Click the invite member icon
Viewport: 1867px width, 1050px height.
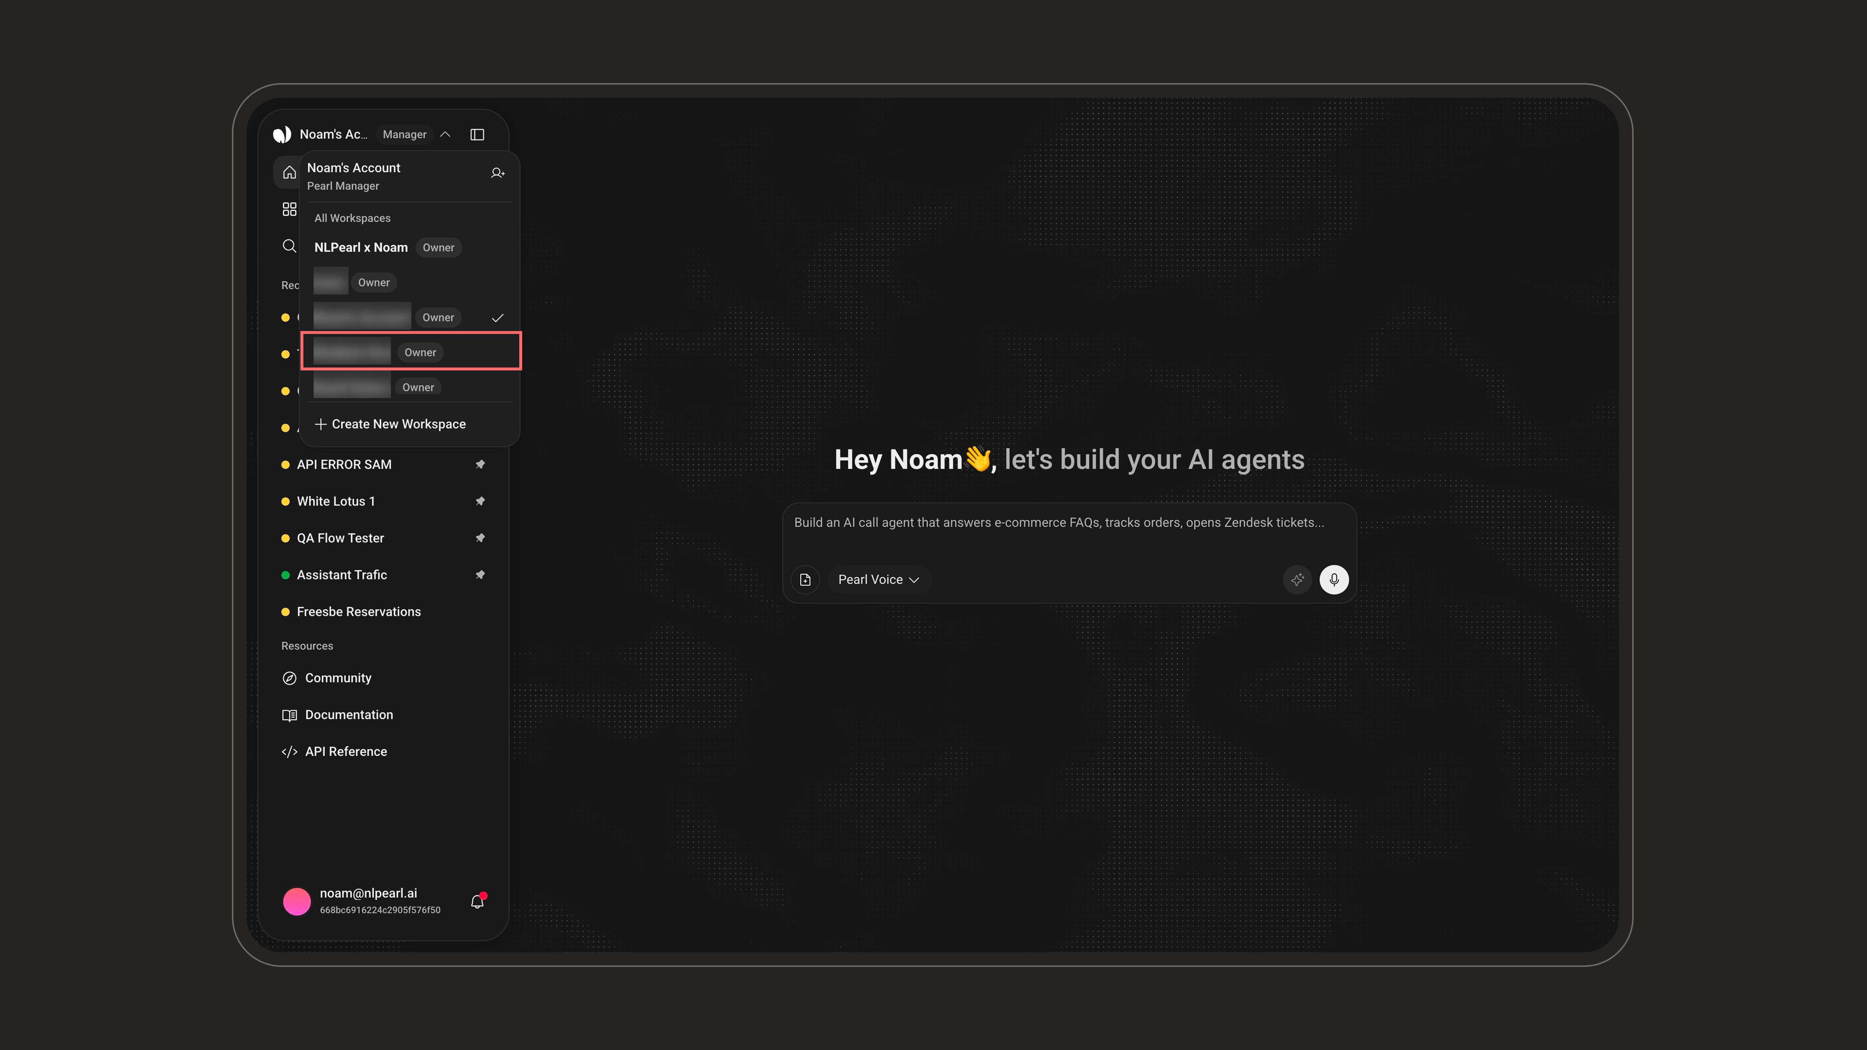click(x=498, y=172)
